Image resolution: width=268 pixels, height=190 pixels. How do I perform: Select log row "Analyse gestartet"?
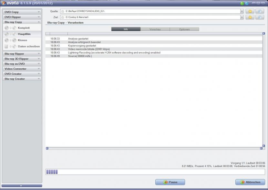point(154,39)
